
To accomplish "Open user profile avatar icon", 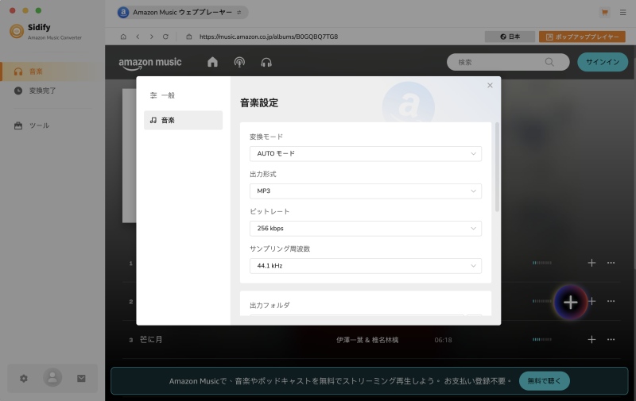I will coord(52,377).
